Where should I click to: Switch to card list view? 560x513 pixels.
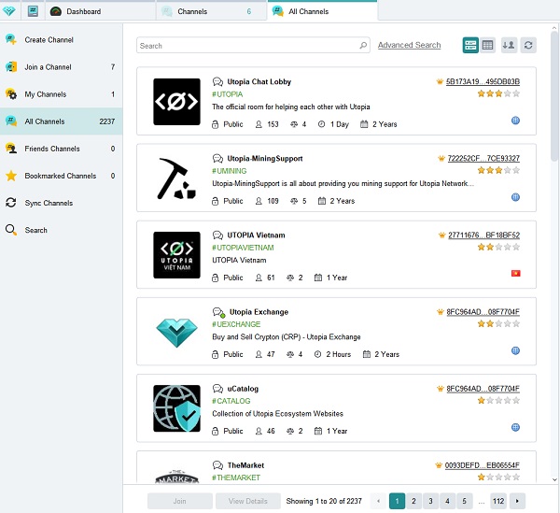470,45
